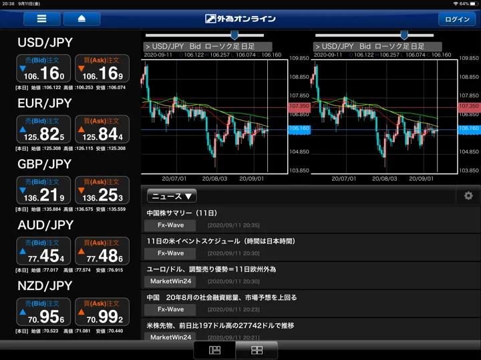The image size is (481, 360).
Task: Click the ログイン button
Action: pos(457,19)
